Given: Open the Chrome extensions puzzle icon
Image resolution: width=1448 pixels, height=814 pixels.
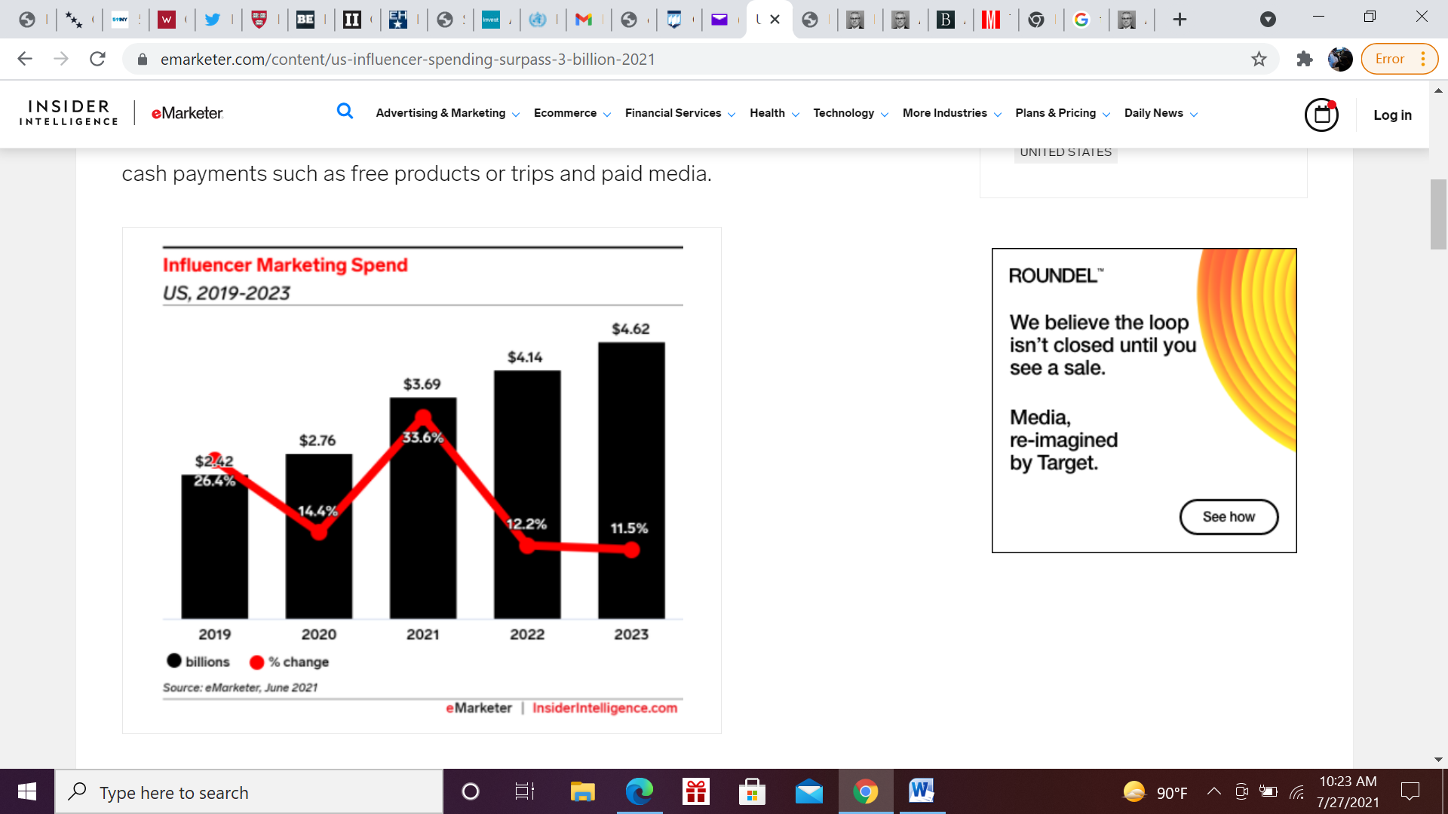Looking at the screenshot, I should [x=1304, y=59].
